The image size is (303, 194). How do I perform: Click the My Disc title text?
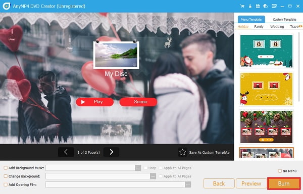(x=116, y=74)
